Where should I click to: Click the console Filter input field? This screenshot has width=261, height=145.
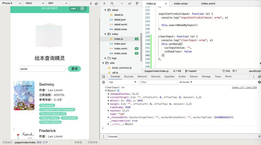[159, 82]
